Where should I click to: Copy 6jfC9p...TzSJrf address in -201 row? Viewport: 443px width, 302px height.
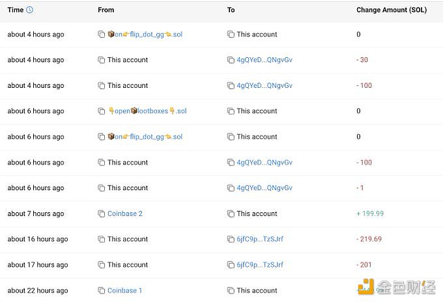(231, 265)
